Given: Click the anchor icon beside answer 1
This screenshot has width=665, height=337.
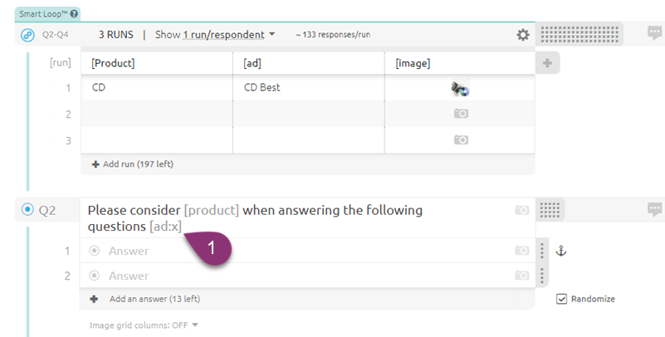Looking at the screenshot, I should [561, 251].
